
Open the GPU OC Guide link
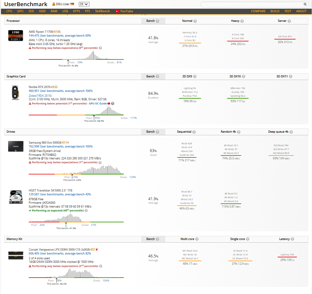[x=98, y=103]
